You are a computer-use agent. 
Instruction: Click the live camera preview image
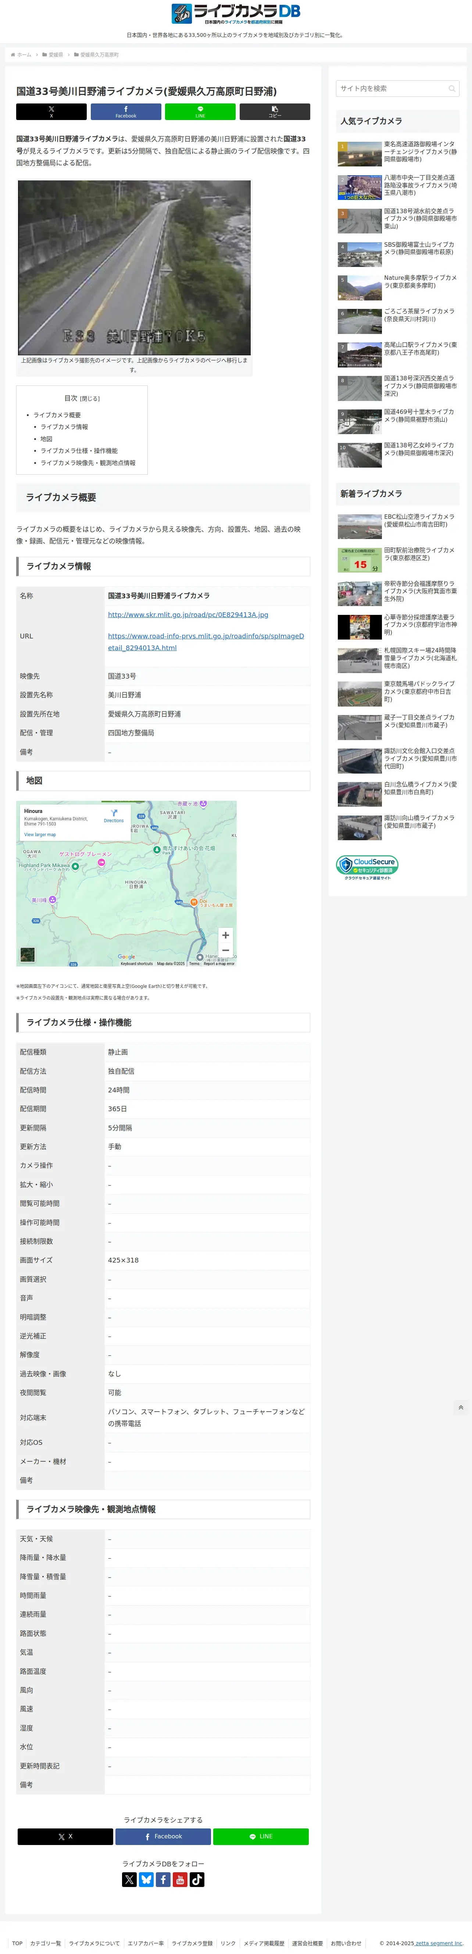click(134, 267)
